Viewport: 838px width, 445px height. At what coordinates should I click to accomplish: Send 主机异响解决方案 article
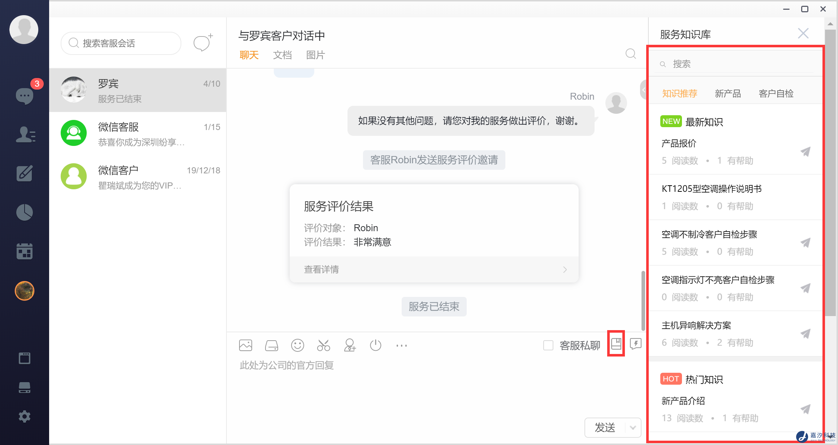805,333
